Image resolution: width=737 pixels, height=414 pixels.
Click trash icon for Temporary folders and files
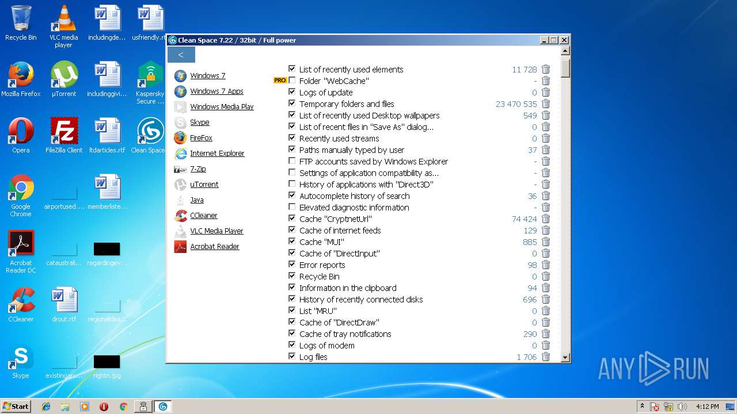point(546,104)
